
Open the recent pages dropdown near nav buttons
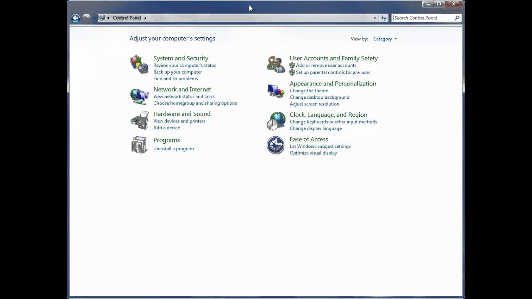click(x=94, y=18)
